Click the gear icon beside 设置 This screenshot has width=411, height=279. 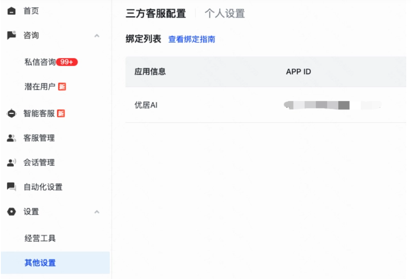pos(12,212)
